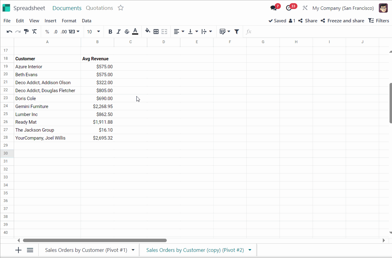Apply percent number format
392x258 pixels.
(x=47, y=32)
